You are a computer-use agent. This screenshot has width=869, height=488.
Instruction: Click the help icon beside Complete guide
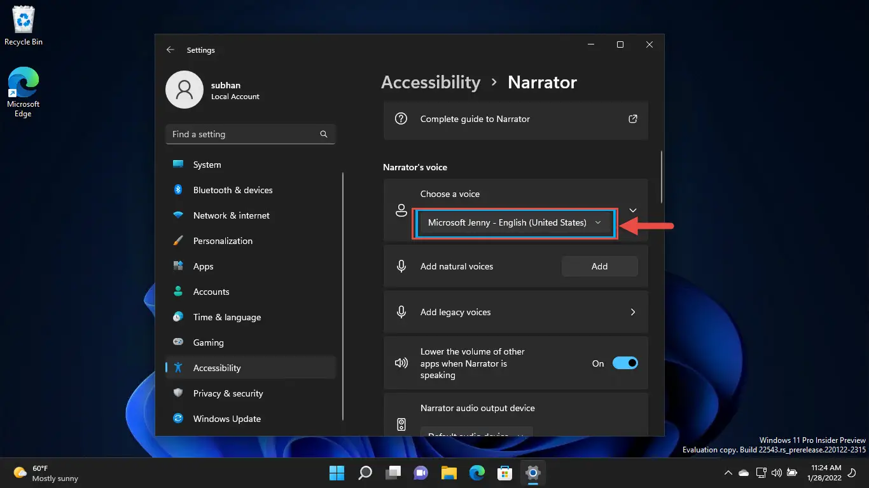click(401, 119)
